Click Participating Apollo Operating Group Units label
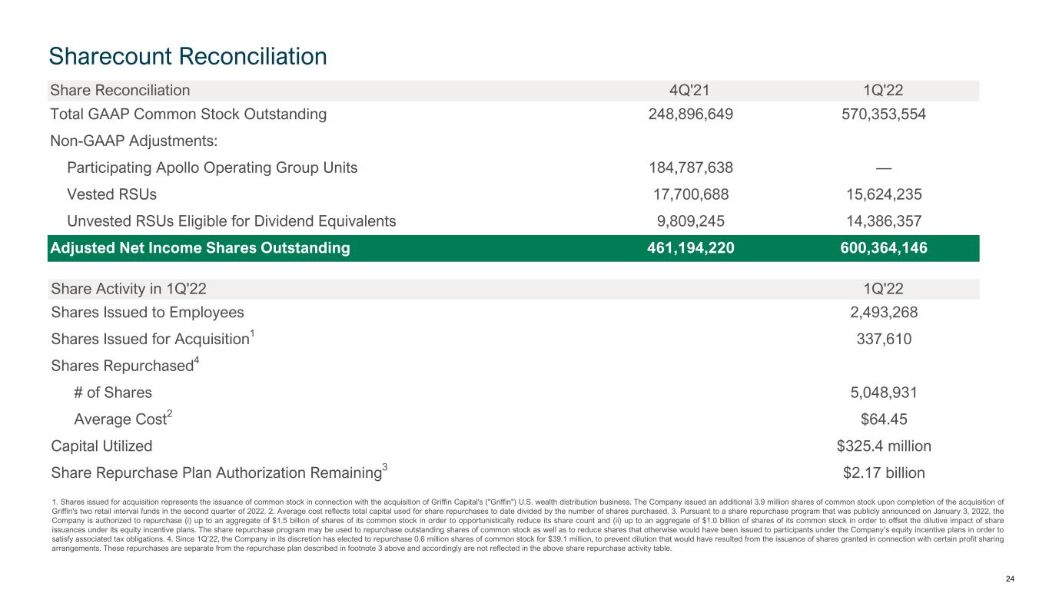The image size is (1049, 590). click(212, 168)
